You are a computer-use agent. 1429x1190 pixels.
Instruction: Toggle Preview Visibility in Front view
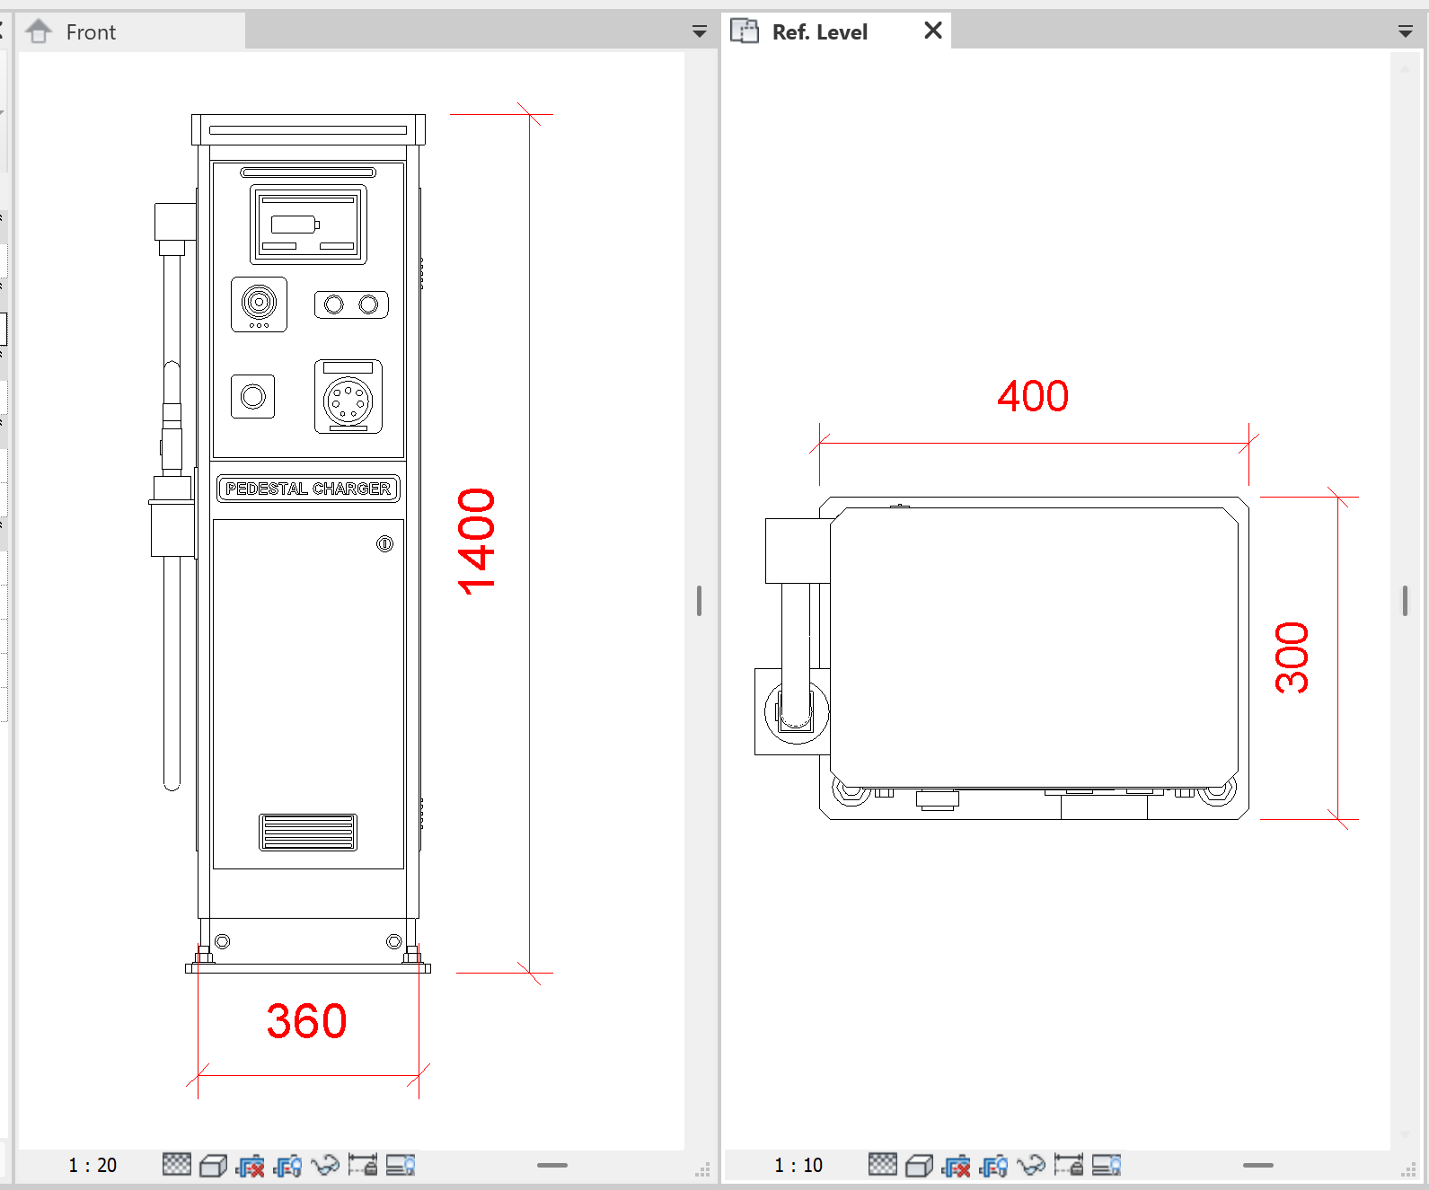401,1165
